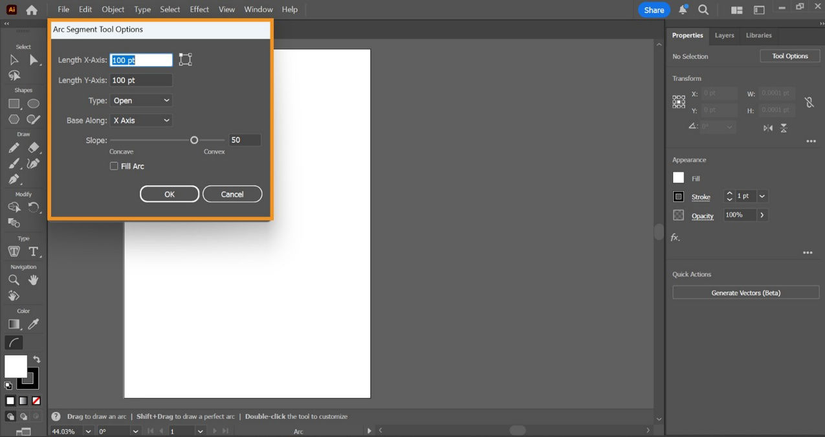This screenshot has height=437, width=825.
Task: Select the Selection tool arrow
Action: pos(14,60)
